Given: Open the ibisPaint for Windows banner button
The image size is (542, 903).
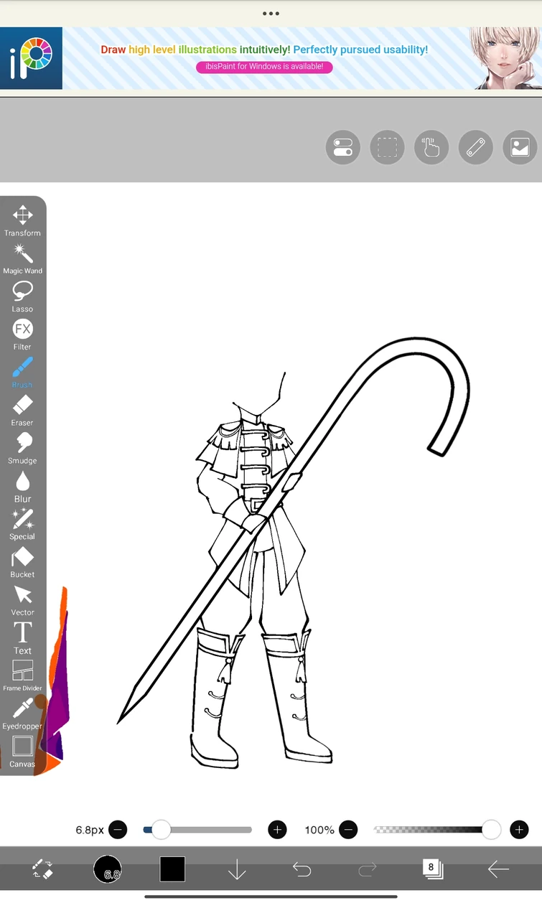Looking at the screenshot, I should 264,67.
